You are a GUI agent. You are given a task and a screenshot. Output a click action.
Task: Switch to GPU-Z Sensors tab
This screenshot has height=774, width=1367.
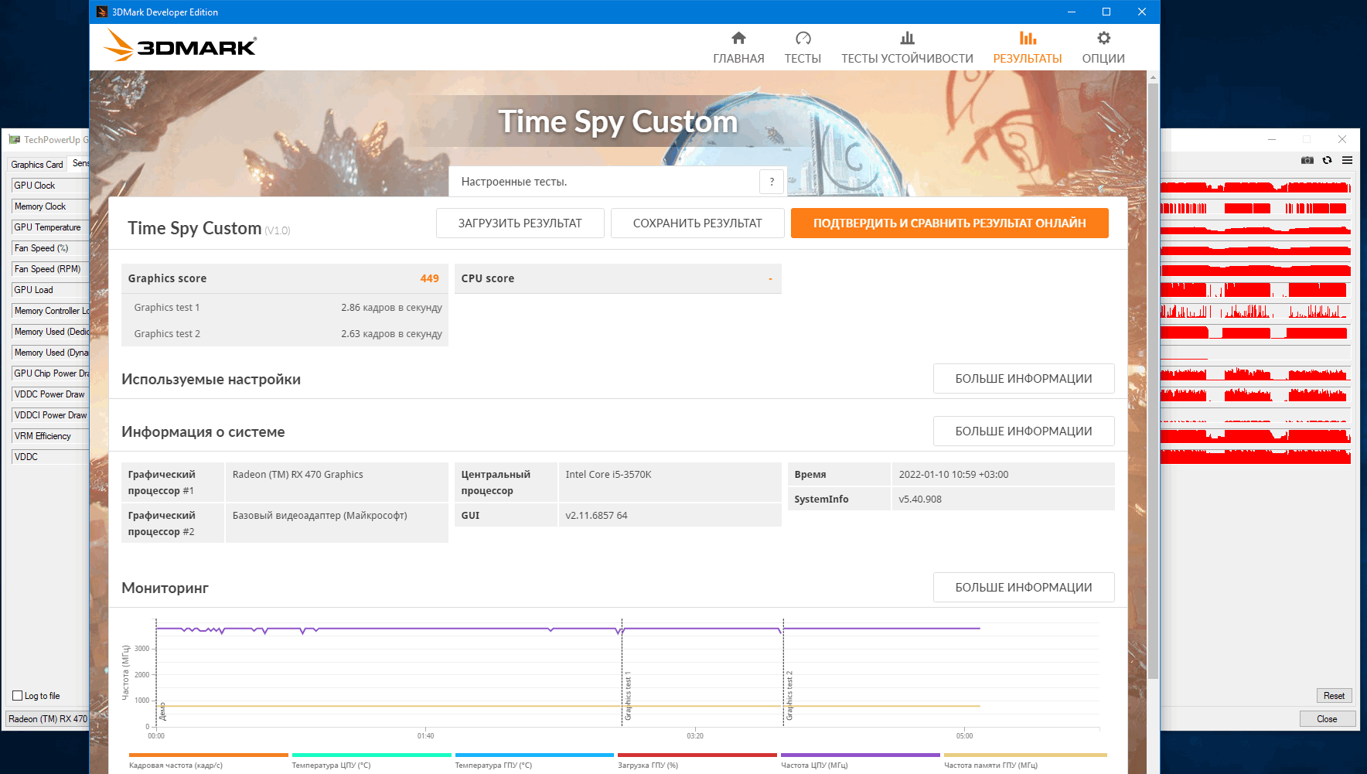80,163
